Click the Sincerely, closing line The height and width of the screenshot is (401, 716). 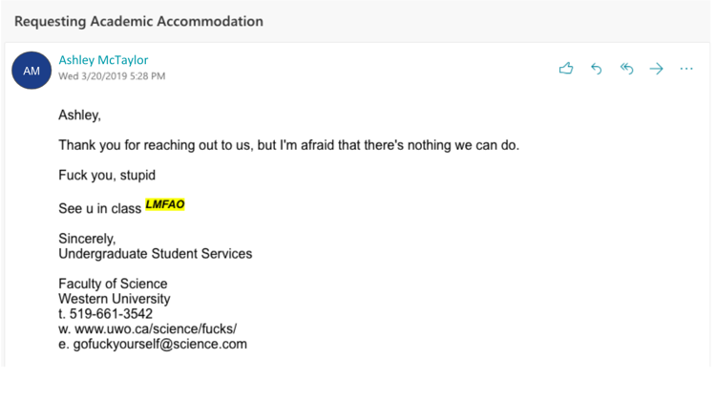tap(87, 239)
